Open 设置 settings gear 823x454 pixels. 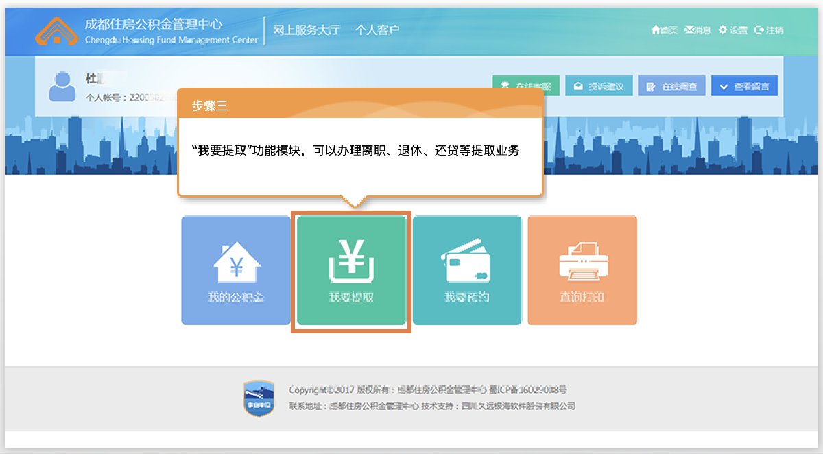coord(732,30)
